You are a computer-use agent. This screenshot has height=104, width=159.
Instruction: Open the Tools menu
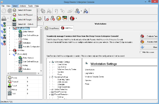pos(30,6)
